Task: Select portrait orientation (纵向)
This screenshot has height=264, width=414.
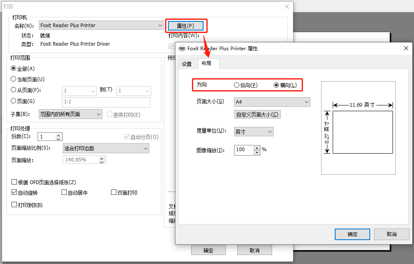Action: pos(237,85)
